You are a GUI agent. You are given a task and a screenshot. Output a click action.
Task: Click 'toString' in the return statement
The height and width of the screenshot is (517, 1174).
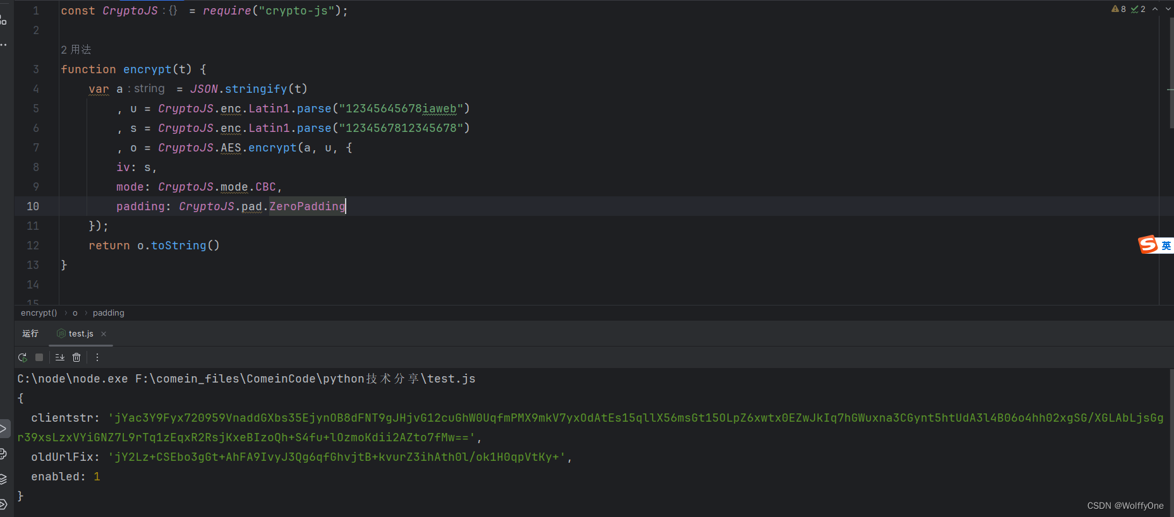[179, 246]
